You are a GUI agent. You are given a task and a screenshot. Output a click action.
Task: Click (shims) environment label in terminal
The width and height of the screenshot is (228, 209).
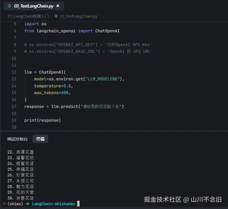tap(15, 204)
